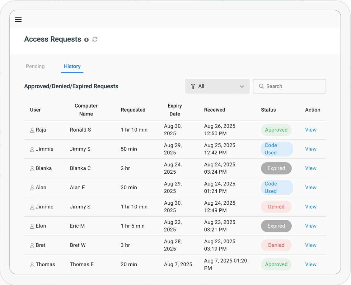Click the chevron arrow on the filter dropdown
This screenshot has width=351, height=285.
pyautogui.click(x=242, y=86)
